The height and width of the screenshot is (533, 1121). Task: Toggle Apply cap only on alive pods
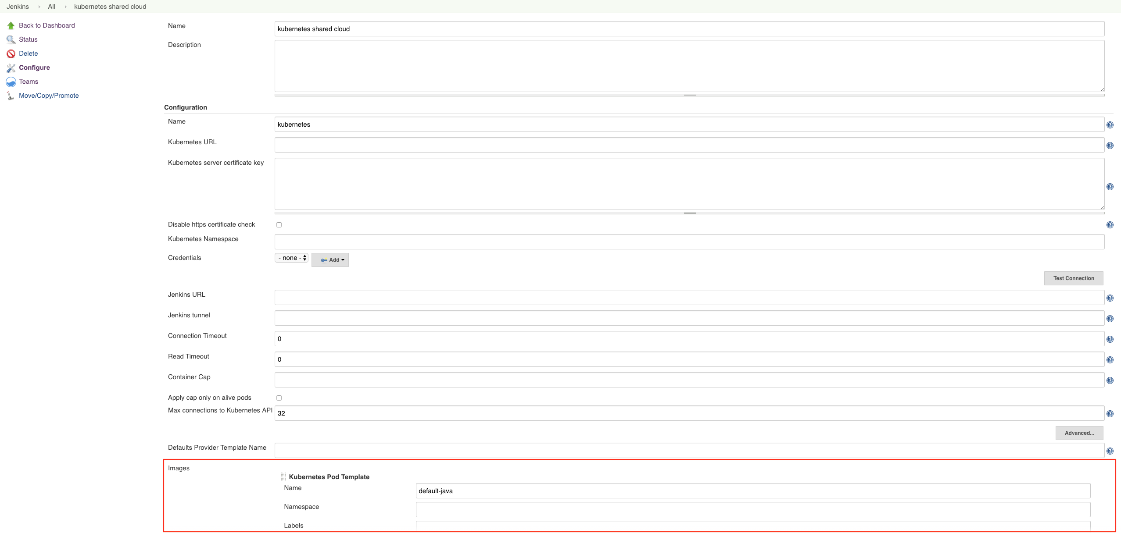tap(279, 398)
